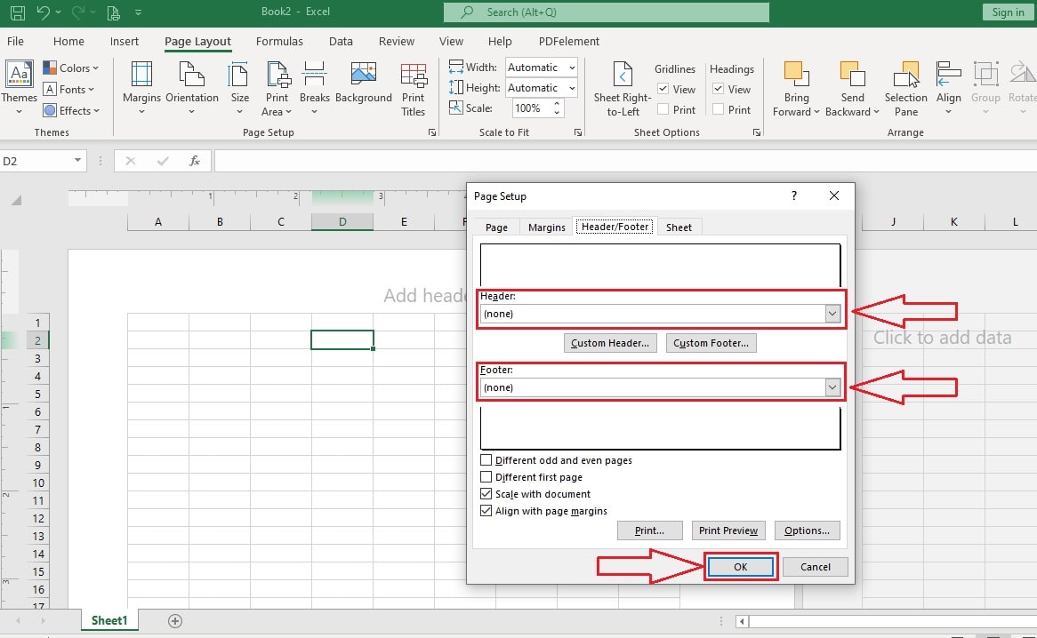Click OK to apply Page Setup changes

tap(741, 566)
